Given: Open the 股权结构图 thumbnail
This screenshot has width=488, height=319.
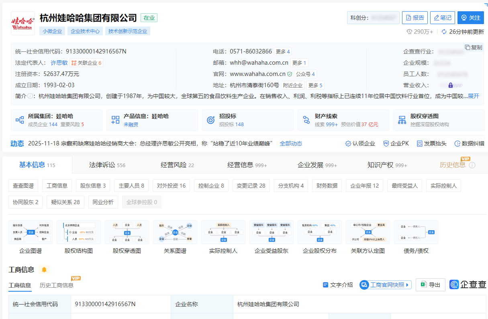Looking at the screenshot, I should coord(79,237).
